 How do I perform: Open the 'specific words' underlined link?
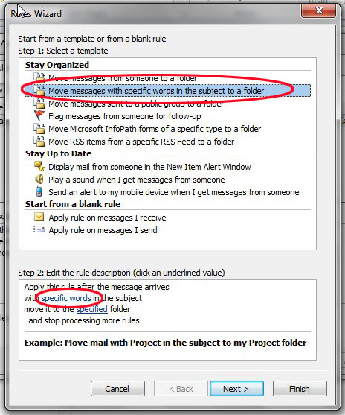[x=66, y=298]
